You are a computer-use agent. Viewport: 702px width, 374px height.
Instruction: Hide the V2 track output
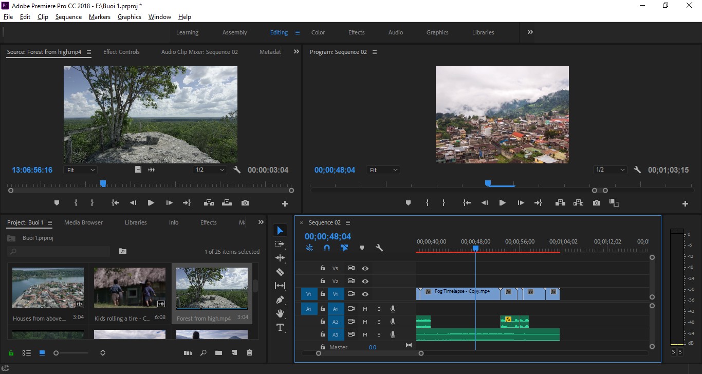point(365,281)
